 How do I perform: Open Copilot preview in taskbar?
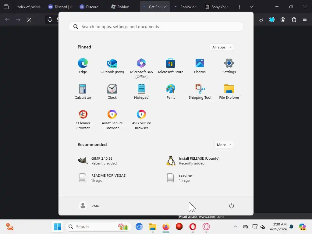click(x=302, y=227)
